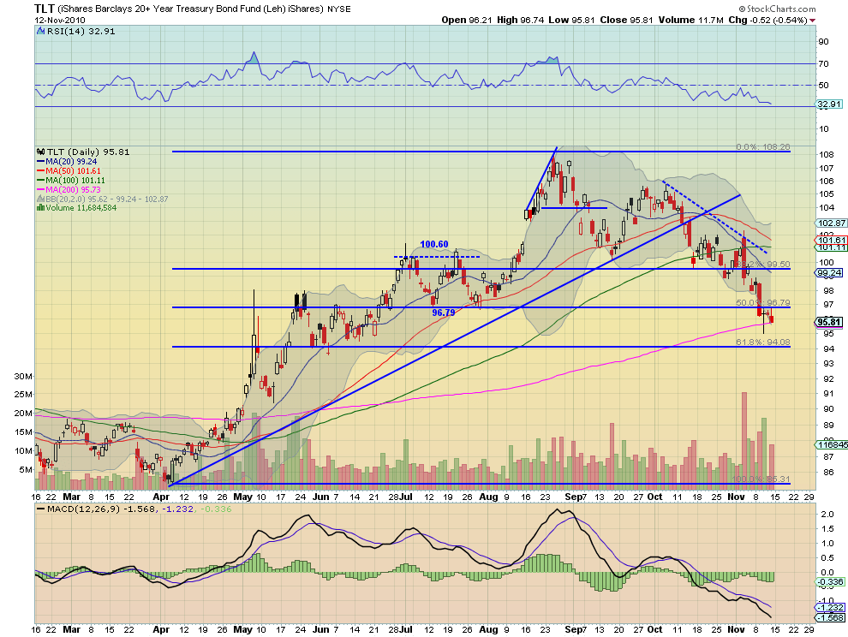Click the MA(50) 101.61 legend entry

pos(69,171)
